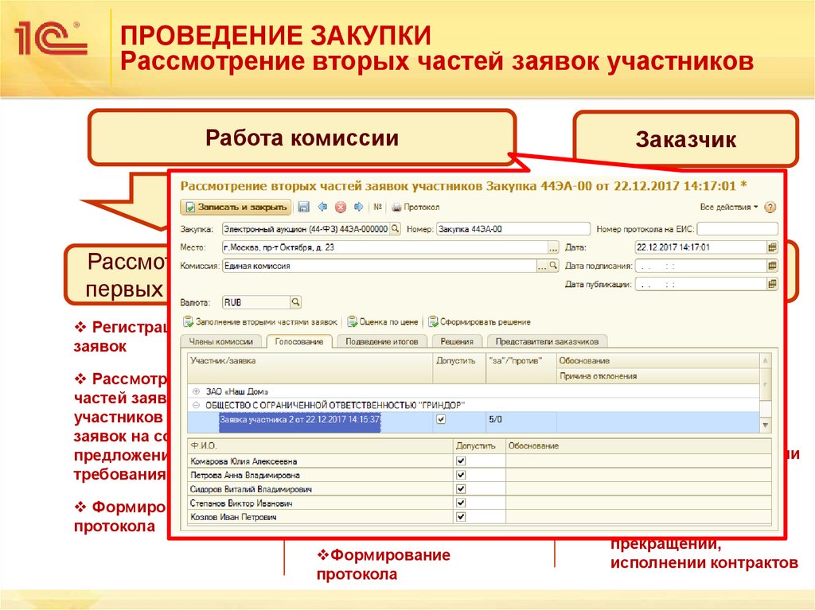Open the Представители заказчиков tab
Image resolution: width=815 pixels, height=610 pixels.
point(549,340)
